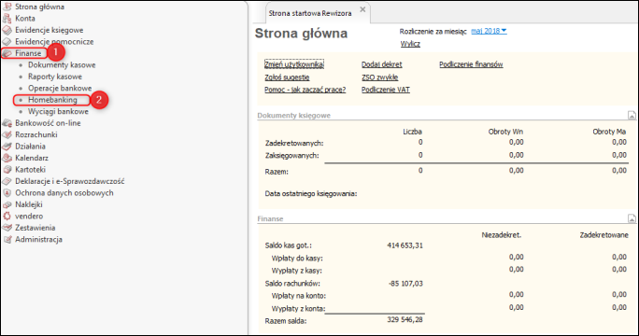This screenshot has height=336, width=639.
Task: Click the Naklejki icon
Action: 7,204
